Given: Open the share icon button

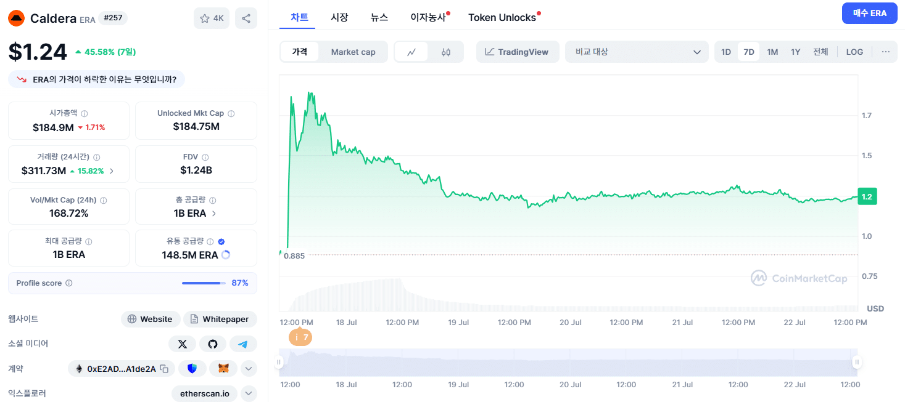Looking at the screenshot, I should (x=246, y=18).
